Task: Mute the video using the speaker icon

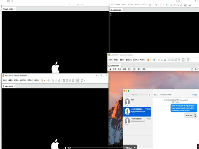Action: [x=135, y=148]
